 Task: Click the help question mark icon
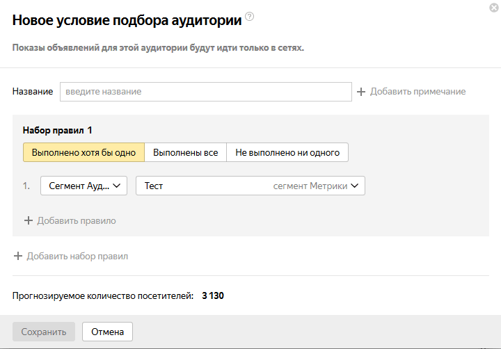coord(250,17)
